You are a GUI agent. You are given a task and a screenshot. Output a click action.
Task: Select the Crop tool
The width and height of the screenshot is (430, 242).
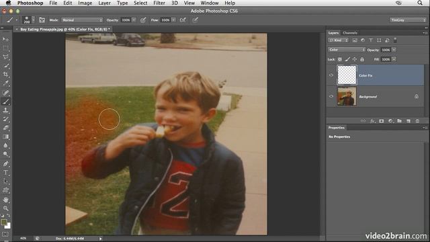[5, 75]
